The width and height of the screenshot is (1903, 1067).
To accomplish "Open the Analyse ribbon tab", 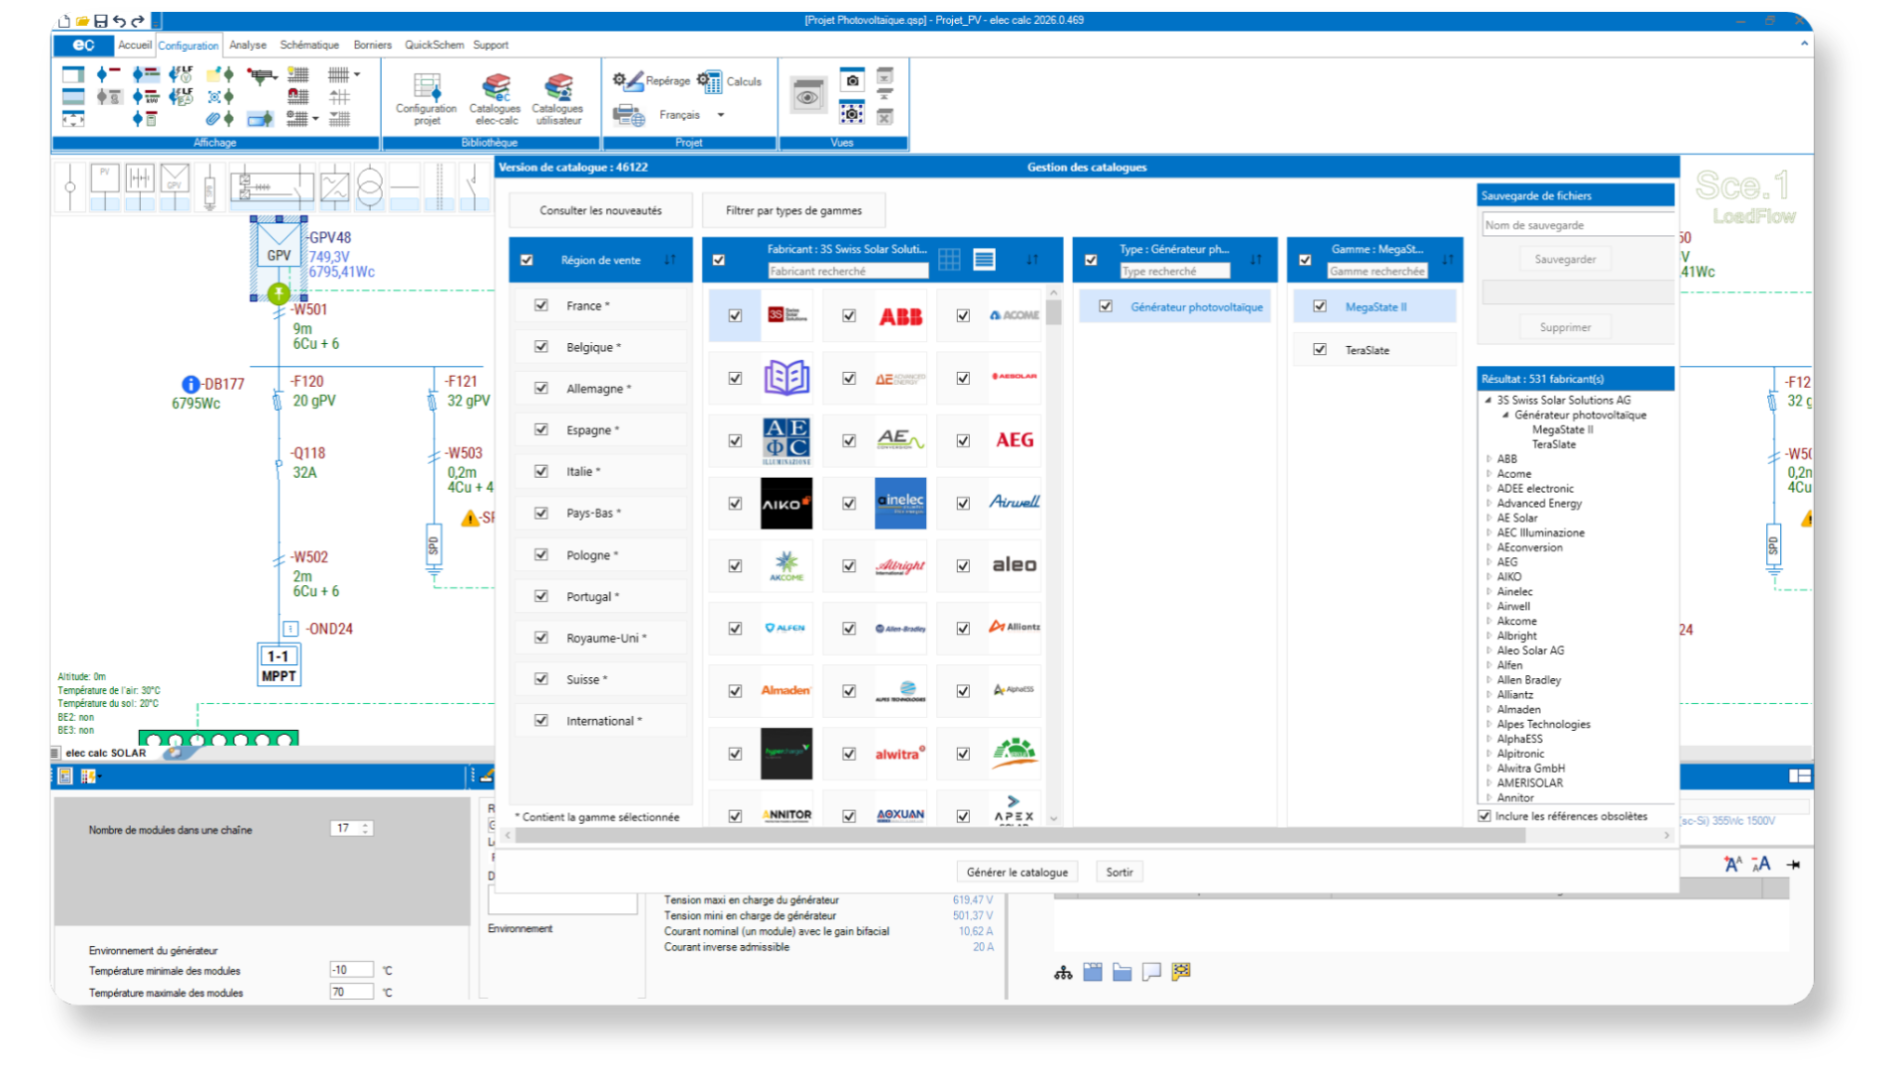I will click(x=248, y=45).
